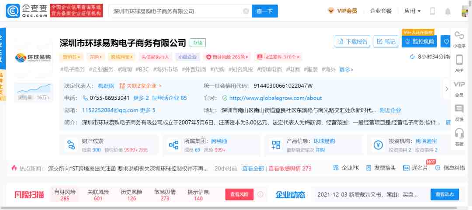Open the 客服 headset support icon
Image resolution: width=472 pixels, height=210 pixels.
pos(459,133)
